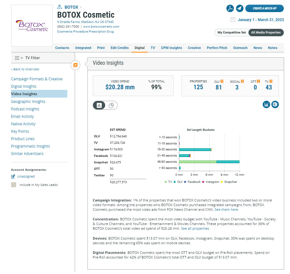Open the January 1 - March 31, 2023 date range
This screenshot has height=274, width=290.
tap(261, 20)
